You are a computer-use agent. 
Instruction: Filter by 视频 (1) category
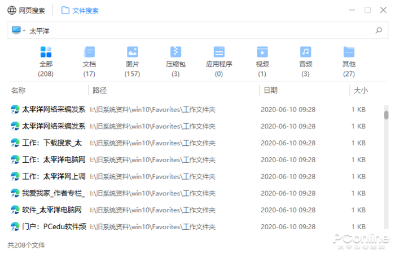point(262,61)
